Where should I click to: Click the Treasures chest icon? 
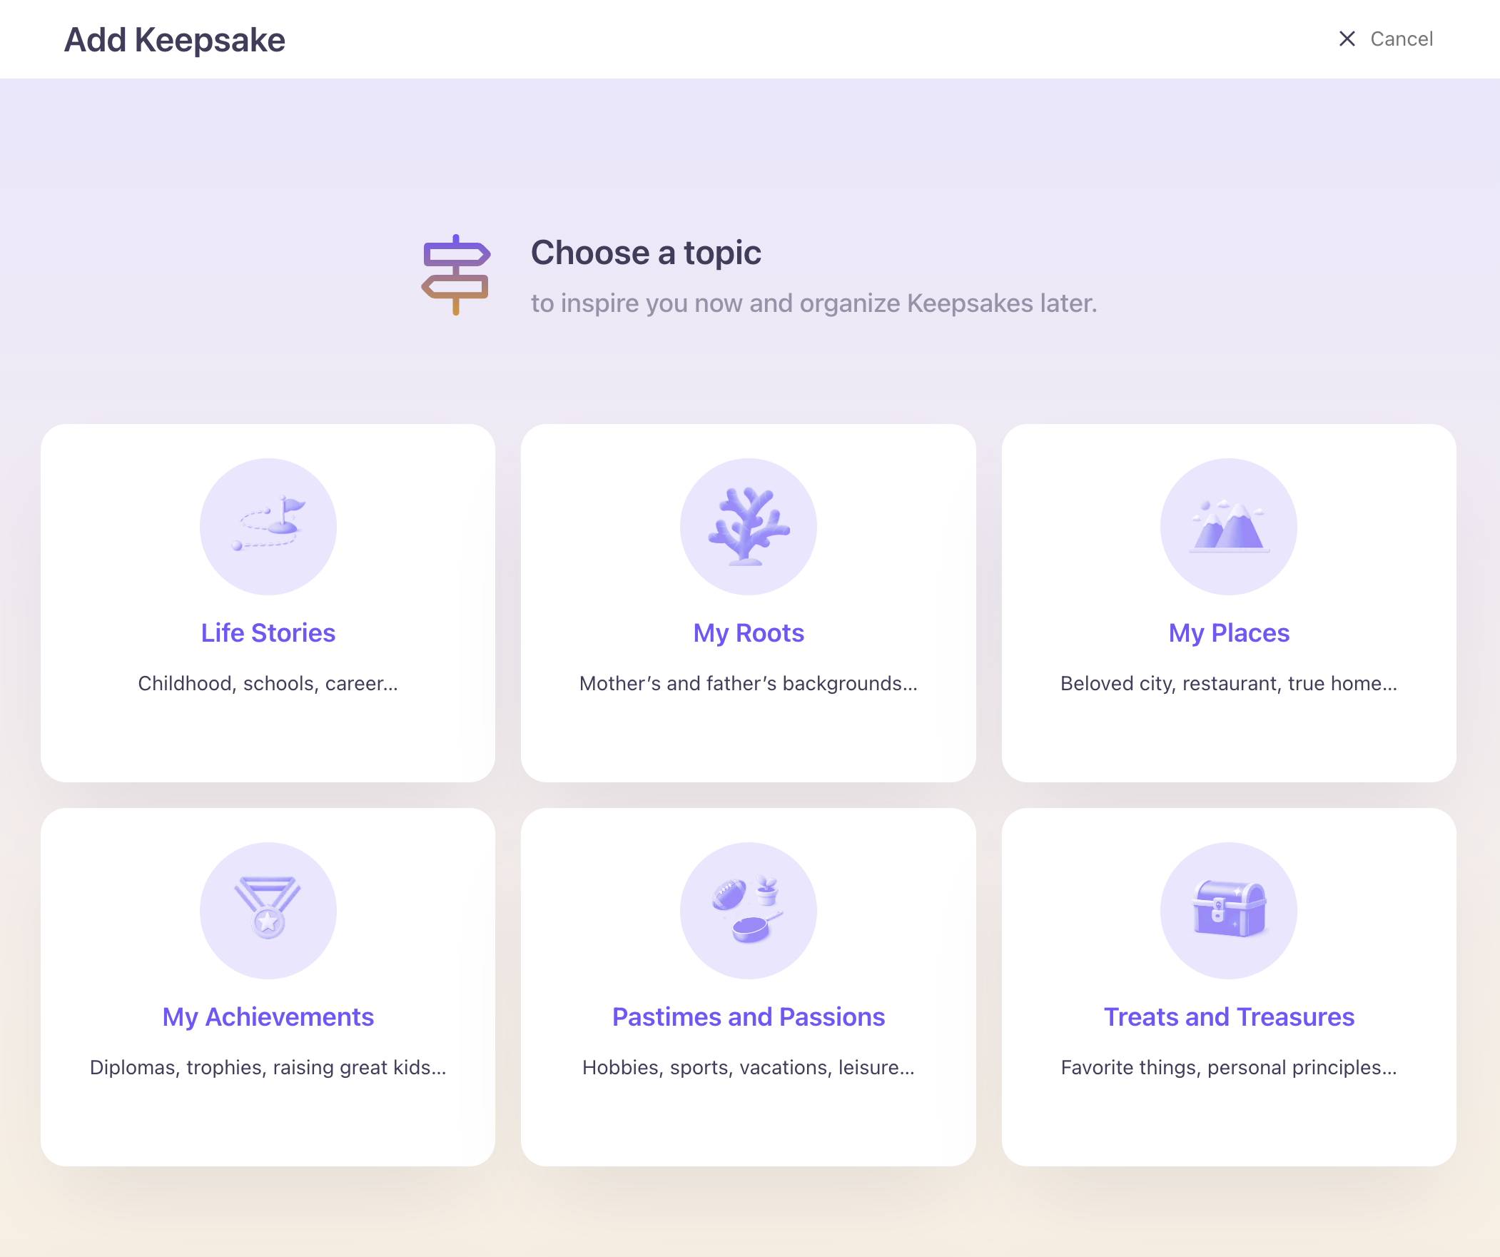[x=1228, y=910]
